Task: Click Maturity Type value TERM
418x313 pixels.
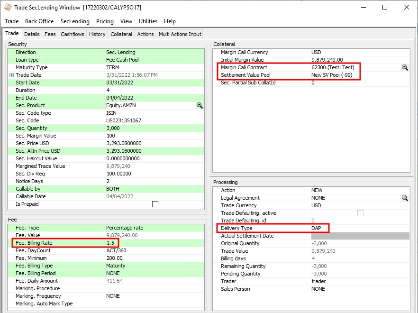Action: [x=112, y=67]
